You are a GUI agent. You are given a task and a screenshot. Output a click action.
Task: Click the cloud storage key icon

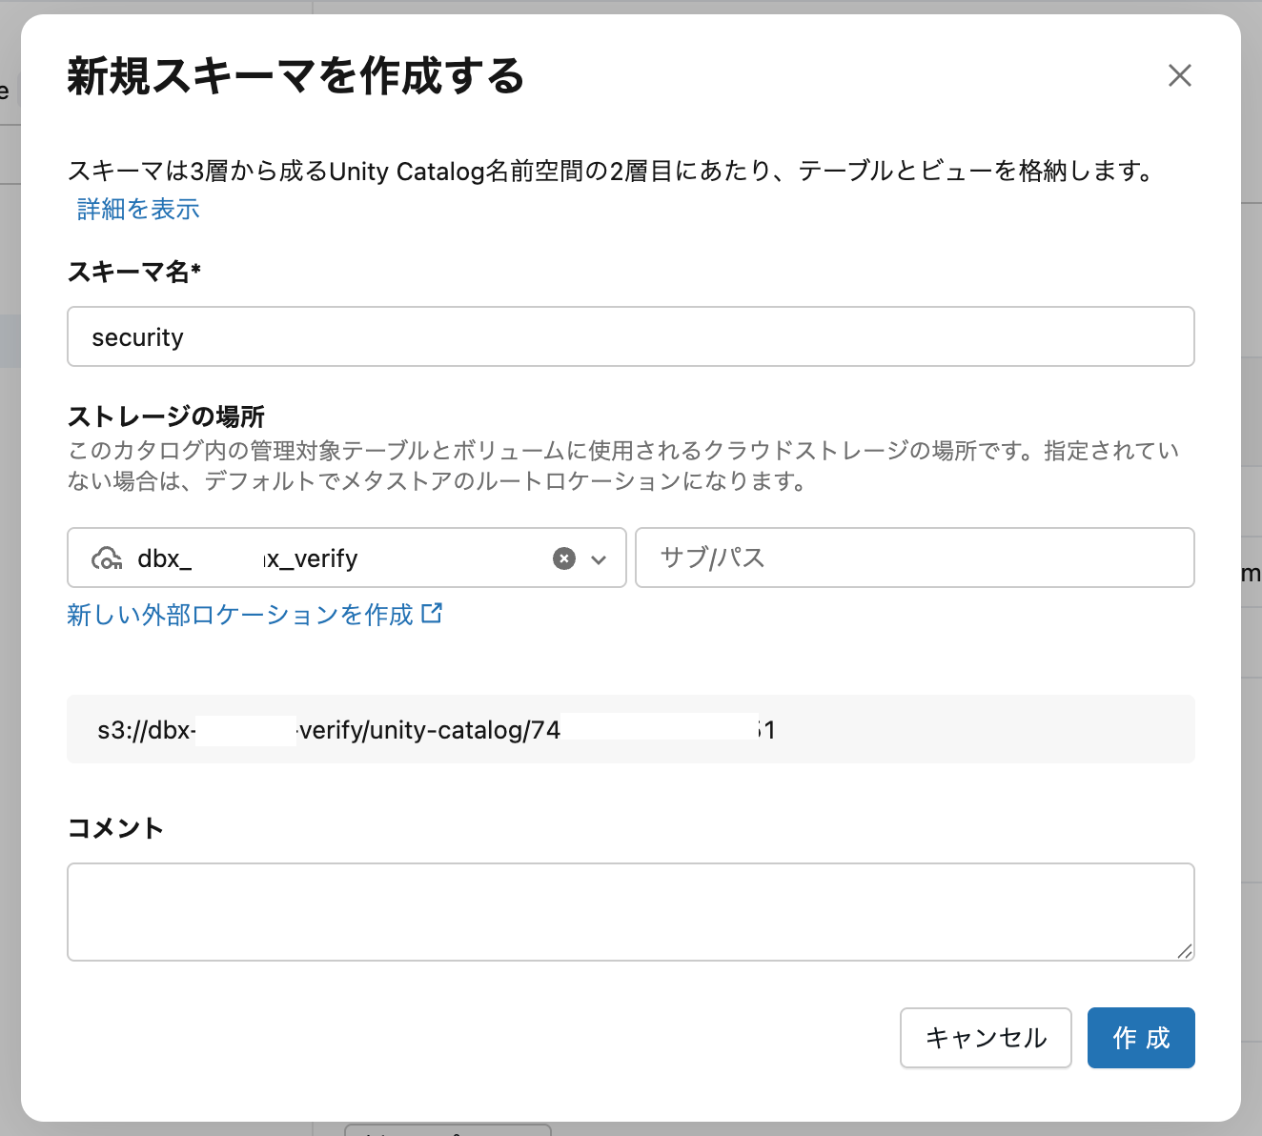(x=107, y=558)
